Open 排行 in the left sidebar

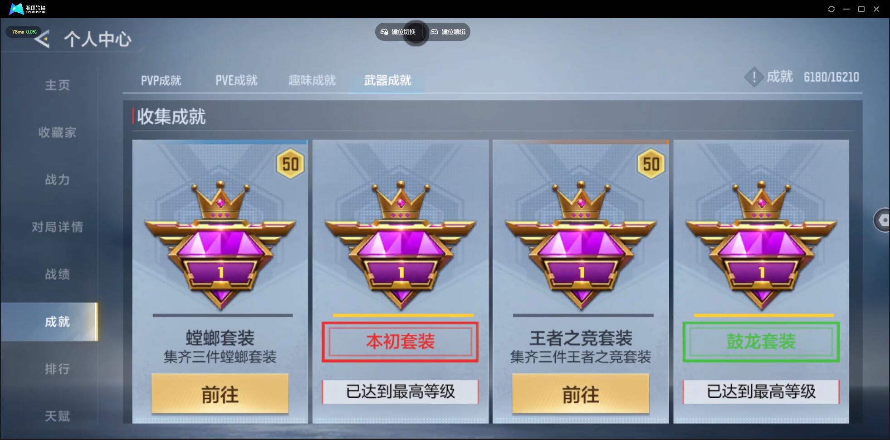(57, 369)
